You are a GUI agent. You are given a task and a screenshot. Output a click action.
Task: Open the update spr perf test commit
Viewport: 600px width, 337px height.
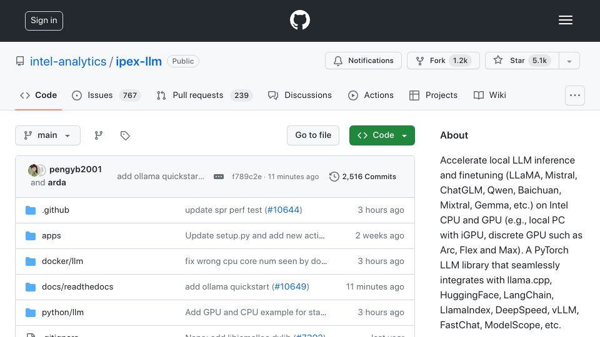(x=224, y=210)
